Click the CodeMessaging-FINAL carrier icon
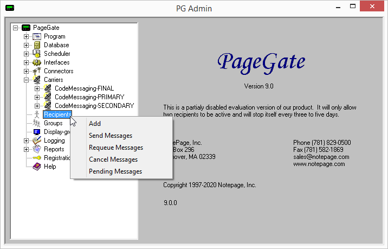 (48, 88)
